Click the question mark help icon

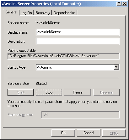[119, 4]
